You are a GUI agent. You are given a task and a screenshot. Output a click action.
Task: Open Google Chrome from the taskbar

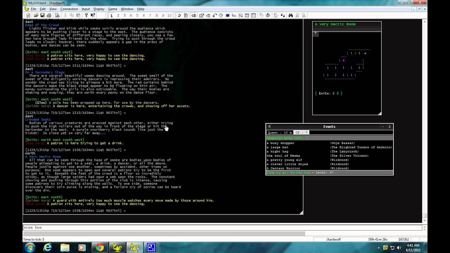click(x=100, y=248)
